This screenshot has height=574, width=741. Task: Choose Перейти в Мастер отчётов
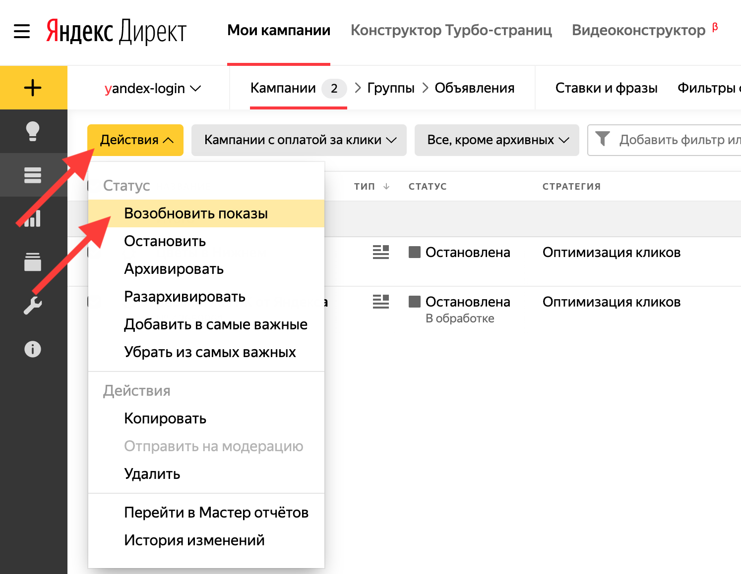tap(206, 513)
